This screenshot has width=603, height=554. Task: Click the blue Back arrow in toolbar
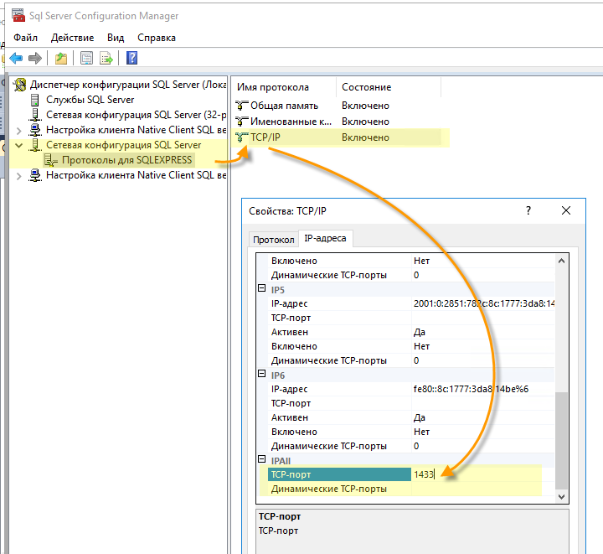[15, 58]
